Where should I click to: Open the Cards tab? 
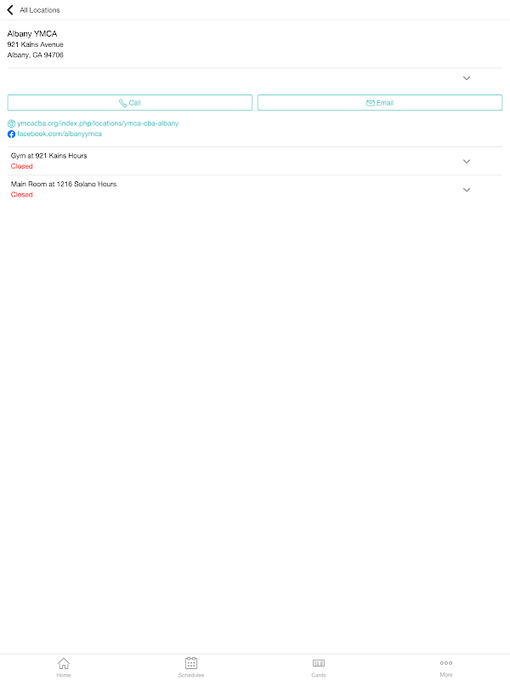point(319,667)
